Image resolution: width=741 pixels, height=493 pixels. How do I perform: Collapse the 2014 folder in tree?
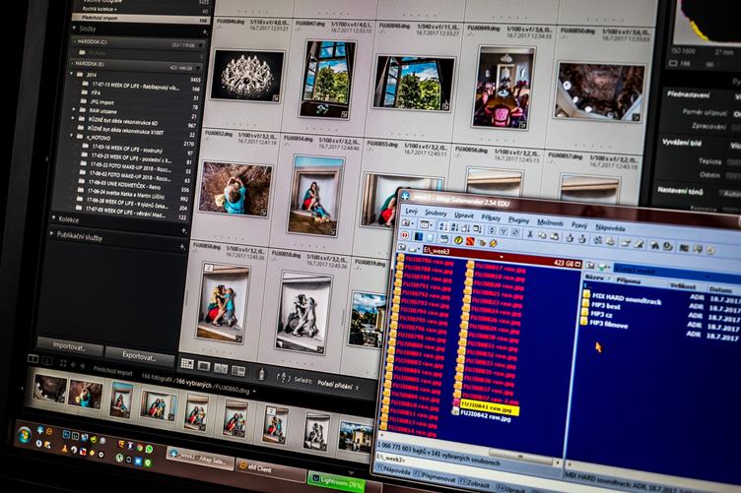tap(72, 74)
